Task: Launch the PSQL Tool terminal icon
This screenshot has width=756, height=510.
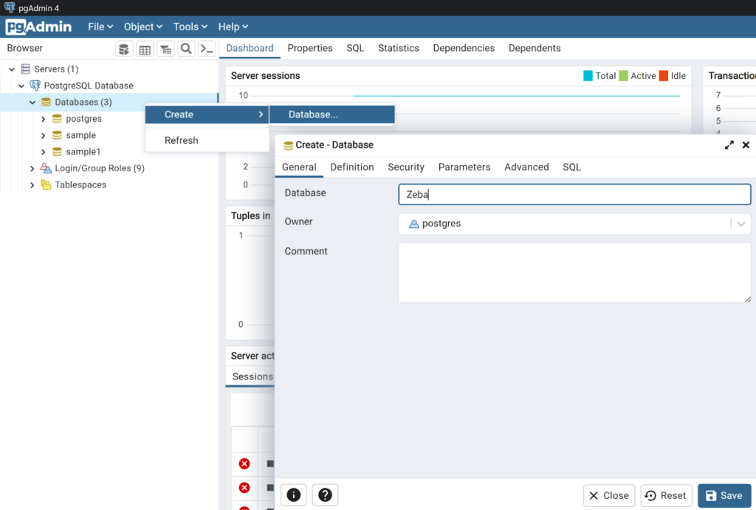Action: coord(206,48)
